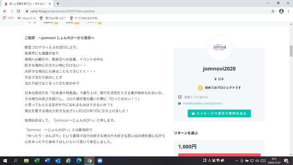Click the 1,000円 return price
Image resolution: width=293 pixels, height=165 pixels.
(187, 147)
